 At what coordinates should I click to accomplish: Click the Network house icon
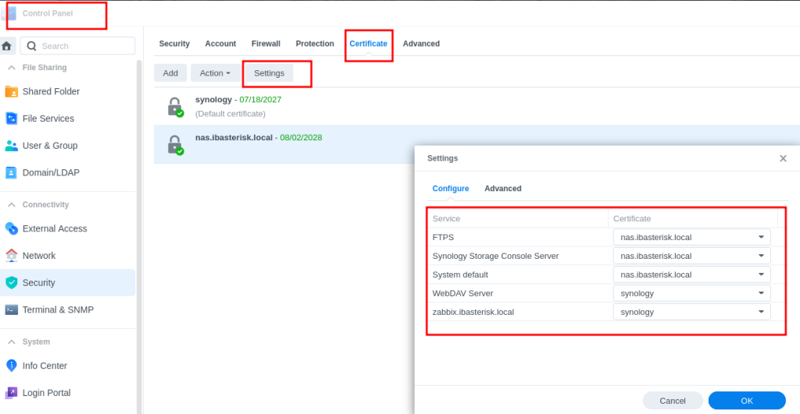point(11,256)
